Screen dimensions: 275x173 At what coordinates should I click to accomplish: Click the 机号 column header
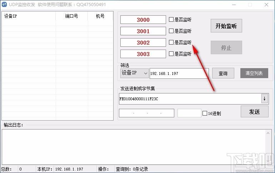(100, 16)
